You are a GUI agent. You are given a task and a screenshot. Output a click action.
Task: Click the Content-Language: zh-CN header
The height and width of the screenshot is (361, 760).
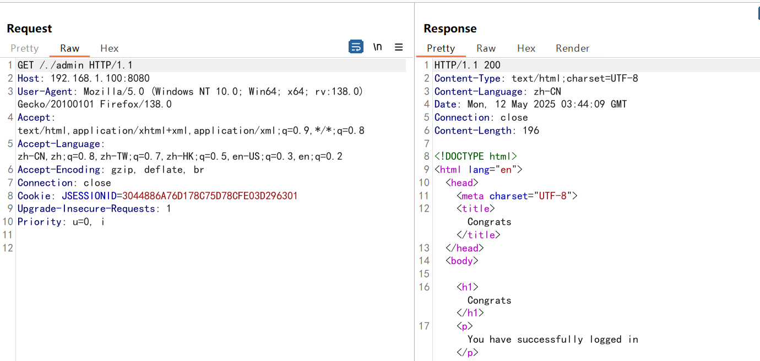pyautogui.click(x=498, y=92)
